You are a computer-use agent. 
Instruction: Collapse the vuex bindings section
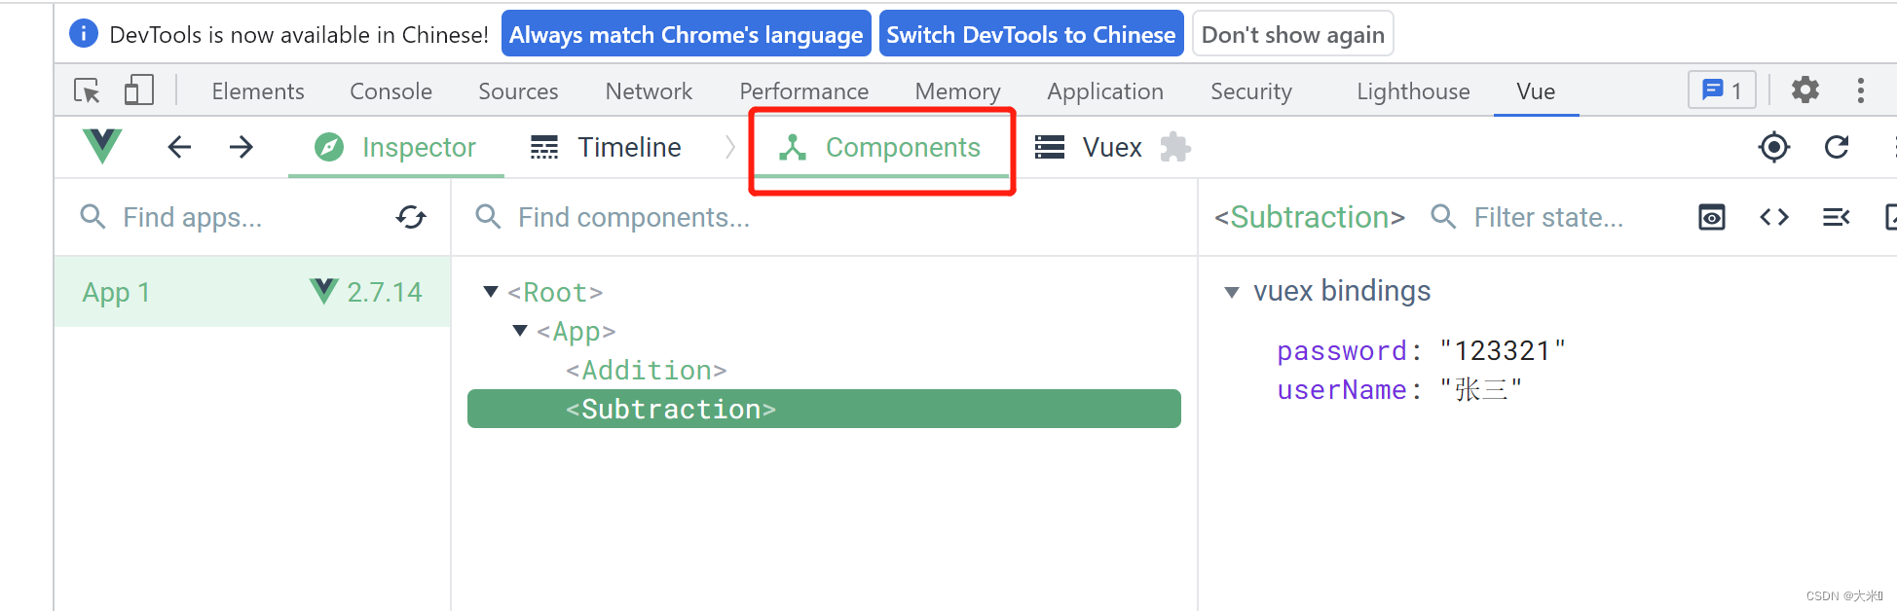click(x=1232, y=292)
